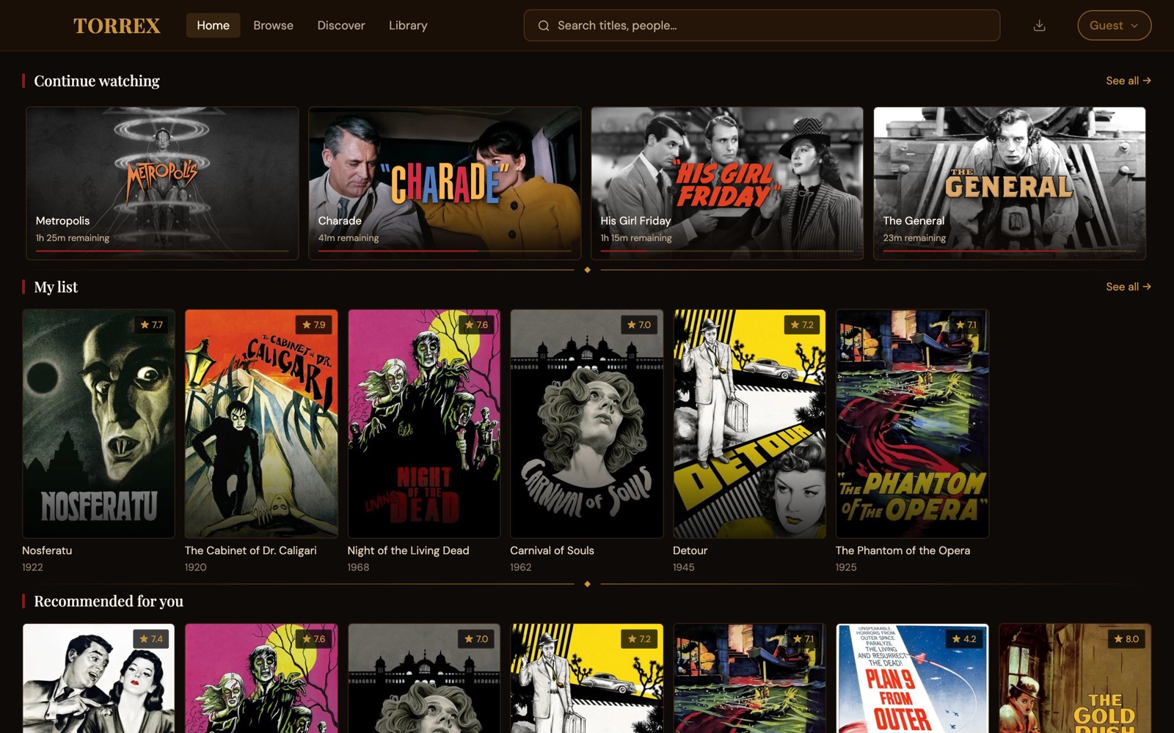
Task: Click the Nosferatu 7.7 rating badge
Action: pos(152,325)
